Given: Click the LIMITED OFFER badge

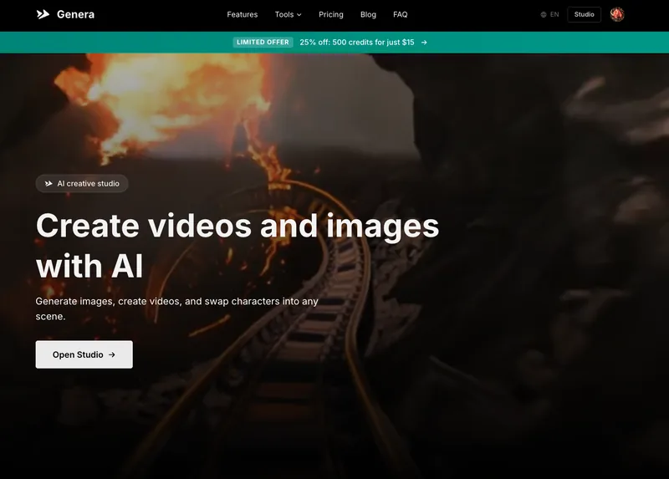Looking at the screenshot, I should pos(263,42).
